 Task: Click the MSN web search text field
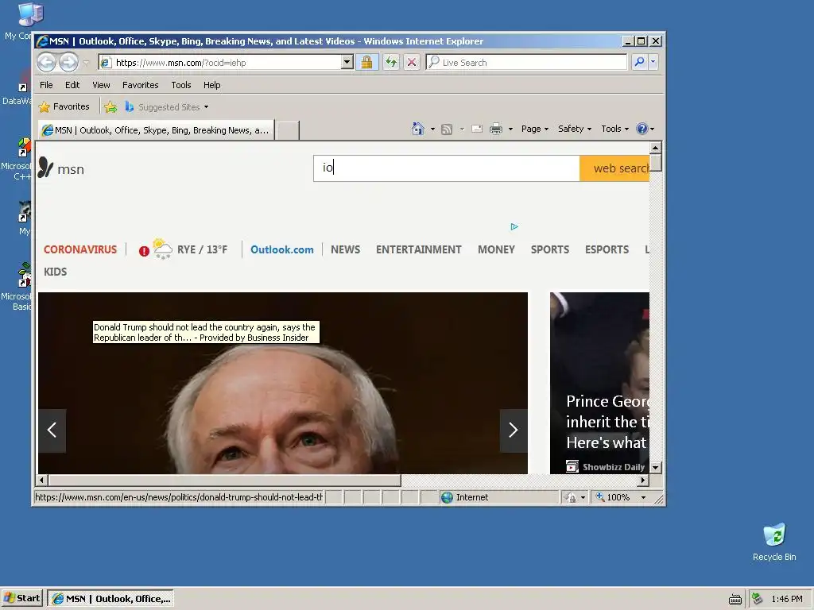pyautogui.click(x=446, y=168)
